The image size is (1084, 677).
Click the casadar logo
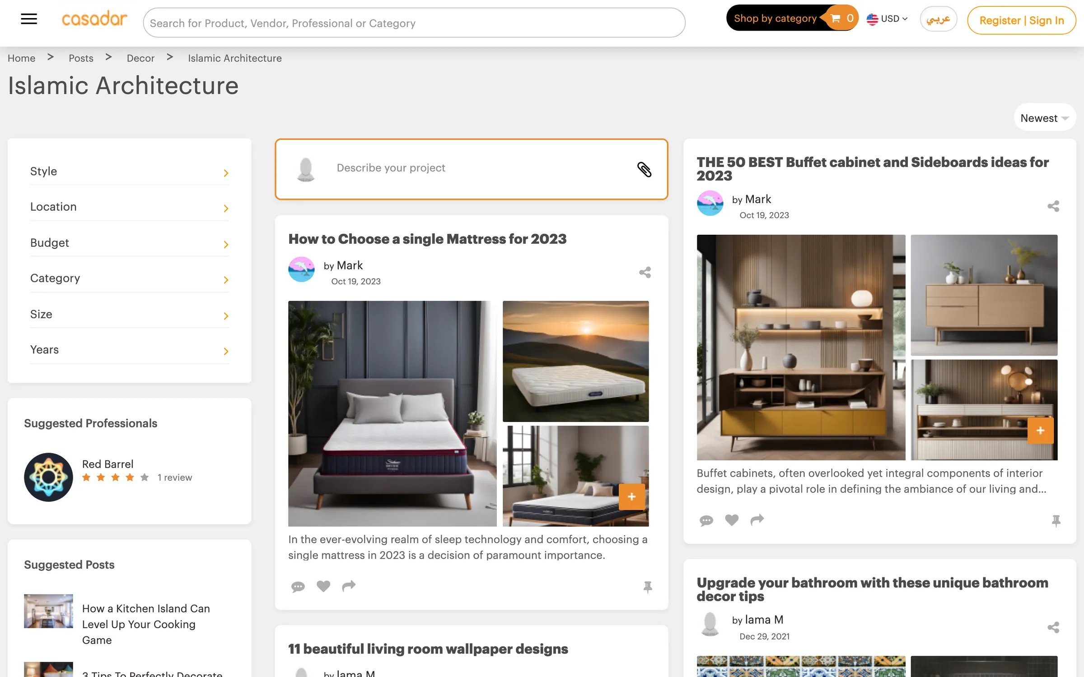tap(94, 19)
